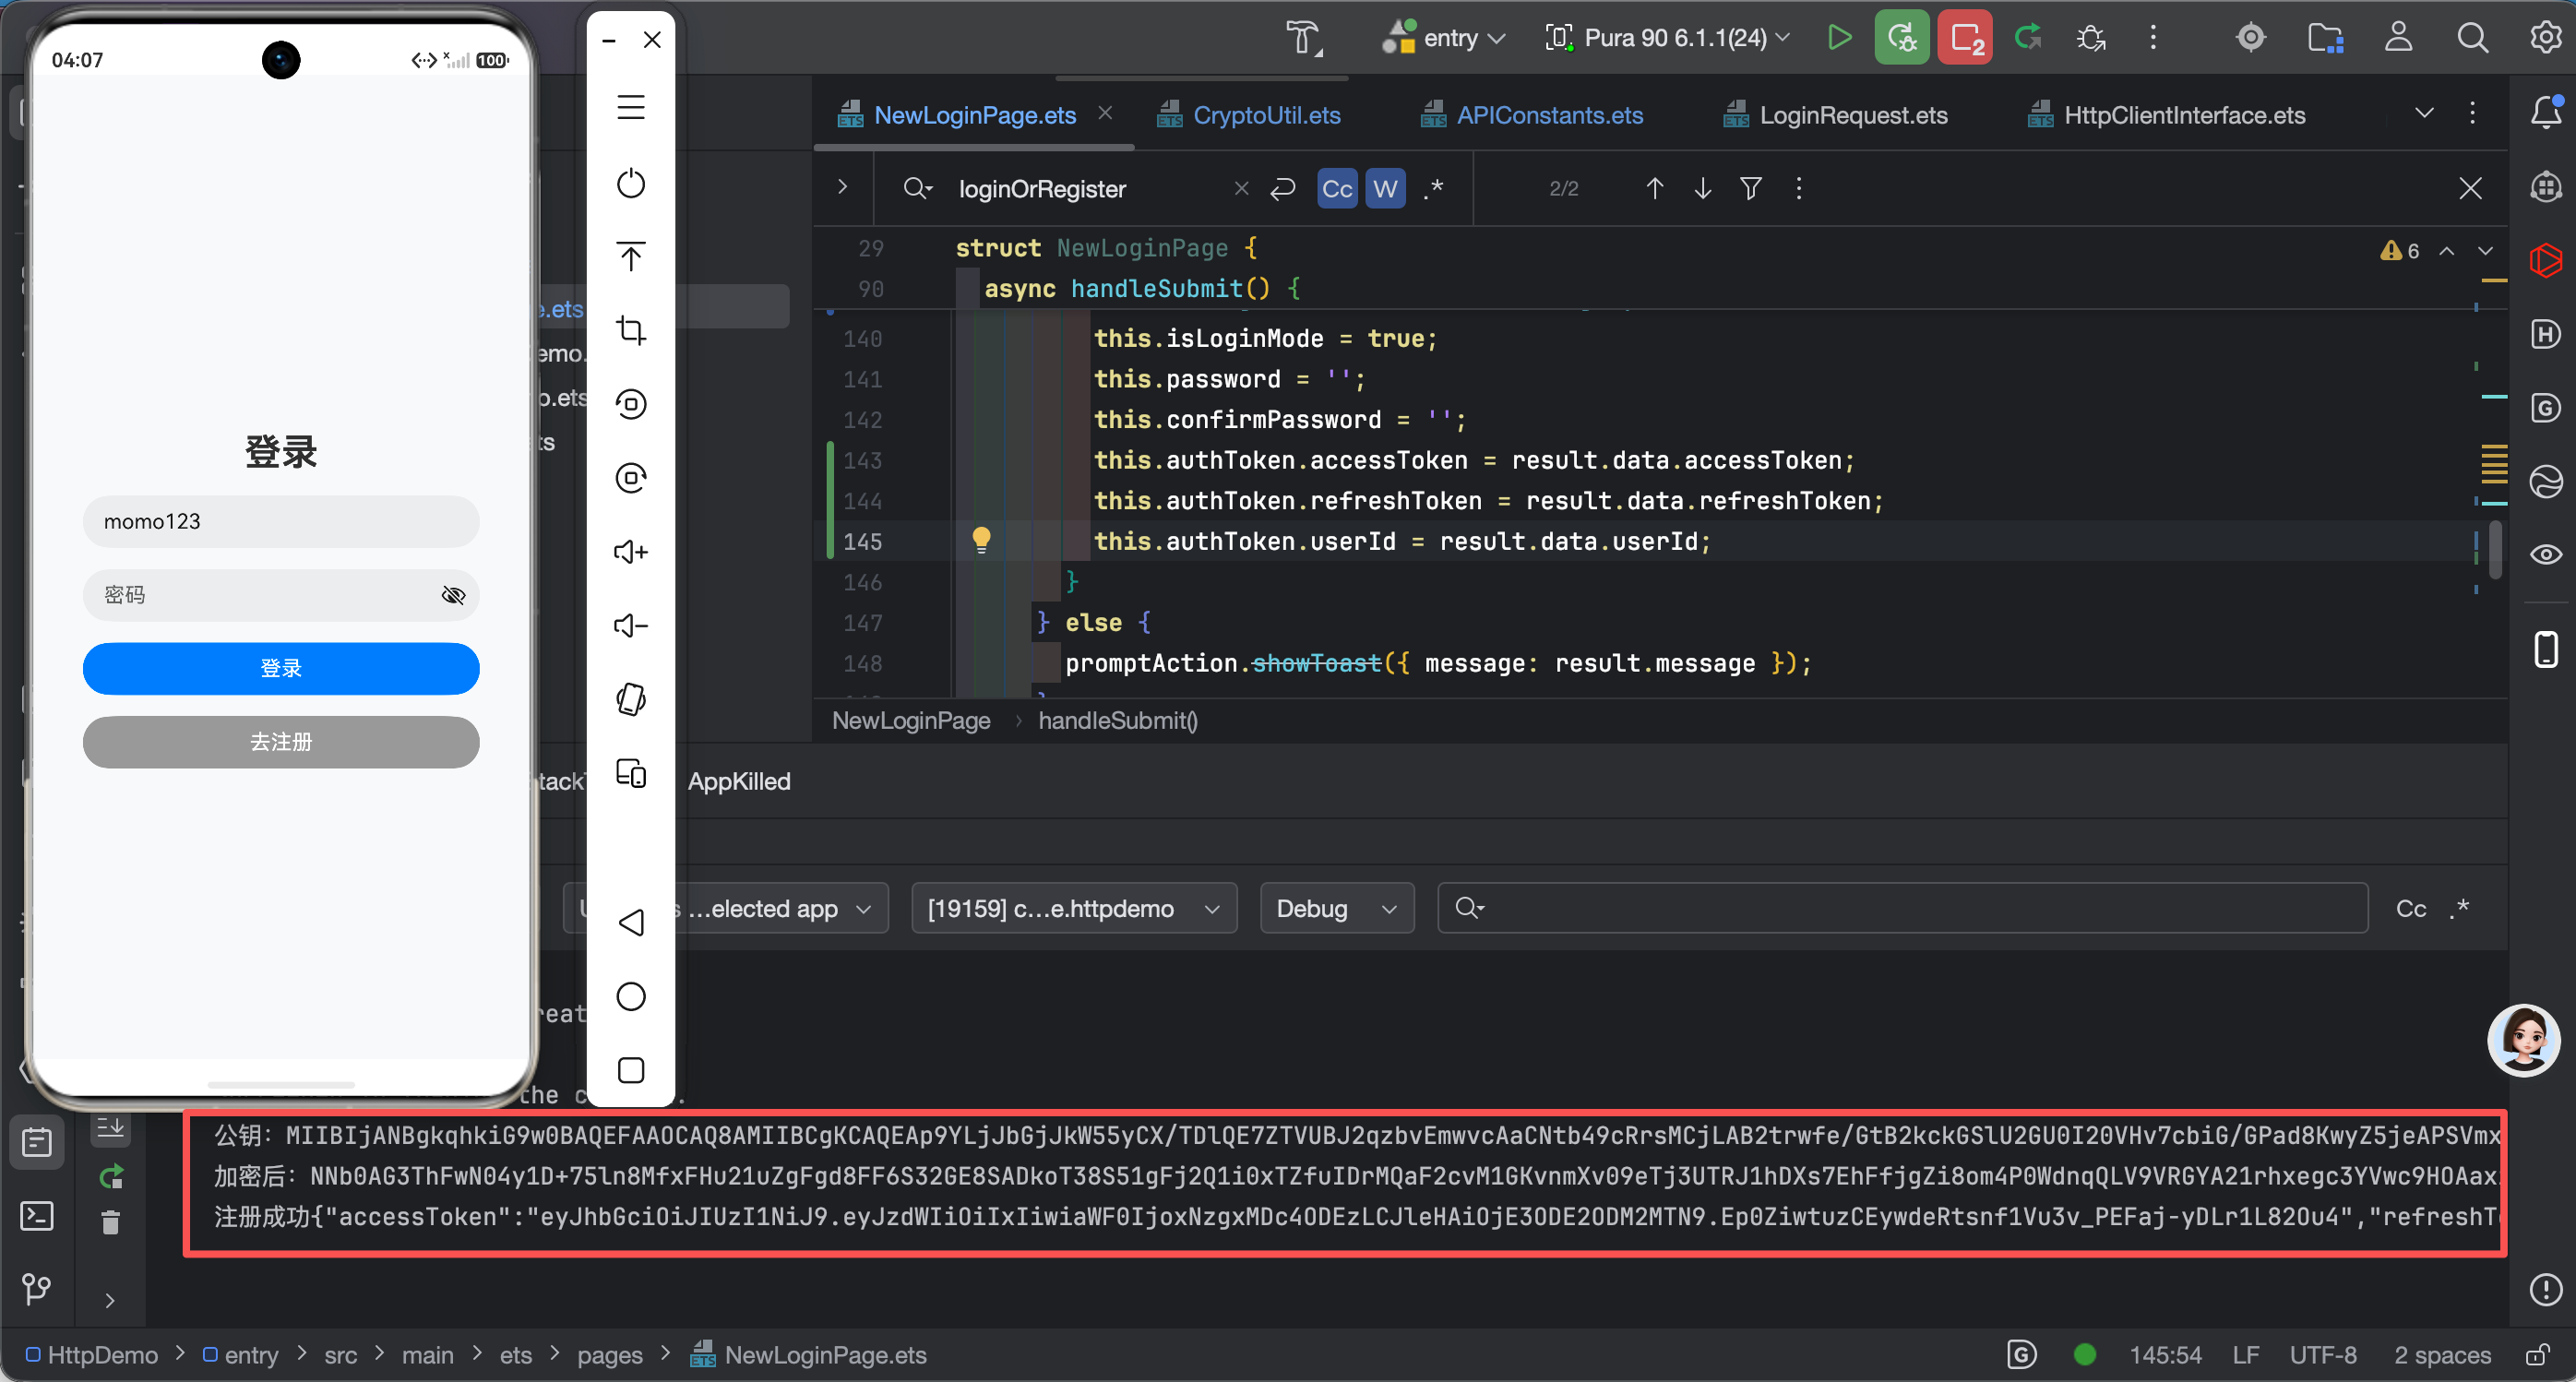Open the AppKilled tab in the bottom panel
The height and width of the screenshot is (1382, 2576).
pos(739,781)
